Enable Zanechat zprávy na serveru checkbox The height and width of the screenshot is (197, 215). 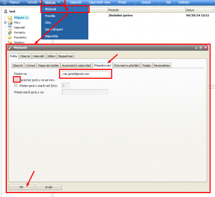pyautogui.click(x=17, y=79)
